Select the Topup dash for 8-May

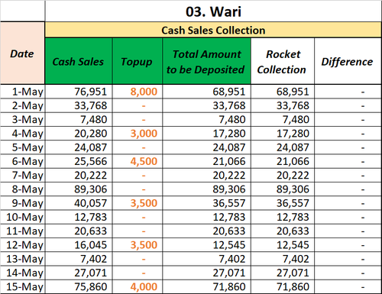(x=137, y=189)
